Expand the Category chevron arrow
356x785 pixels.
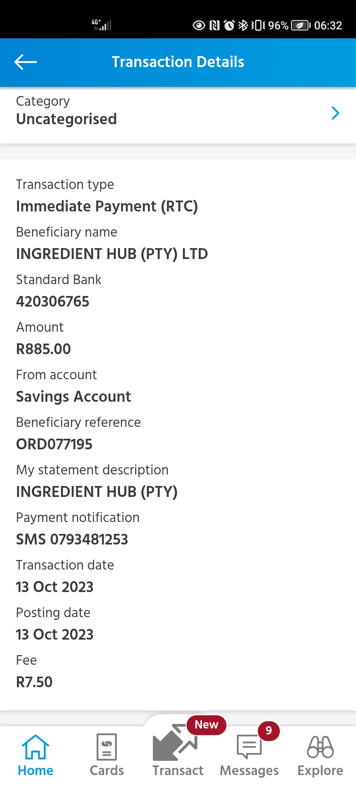coord(335,113)
